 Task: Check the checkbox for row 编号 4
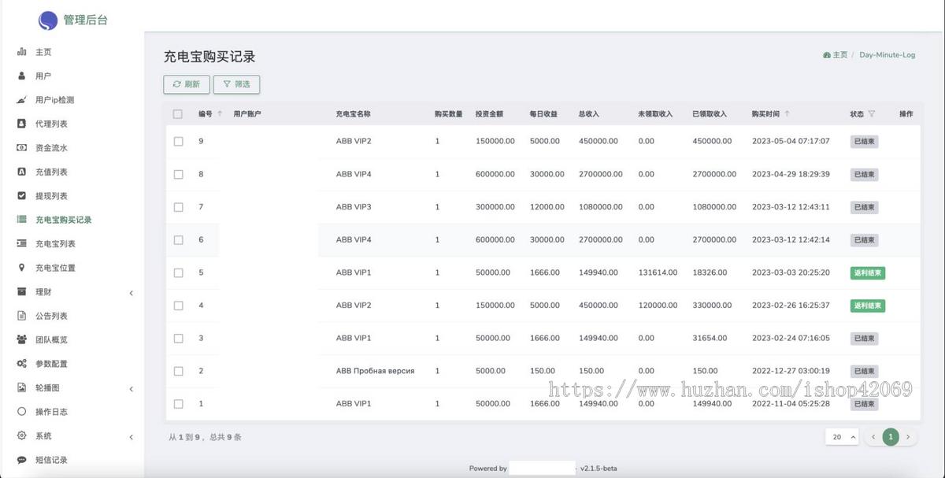[178, 306]
